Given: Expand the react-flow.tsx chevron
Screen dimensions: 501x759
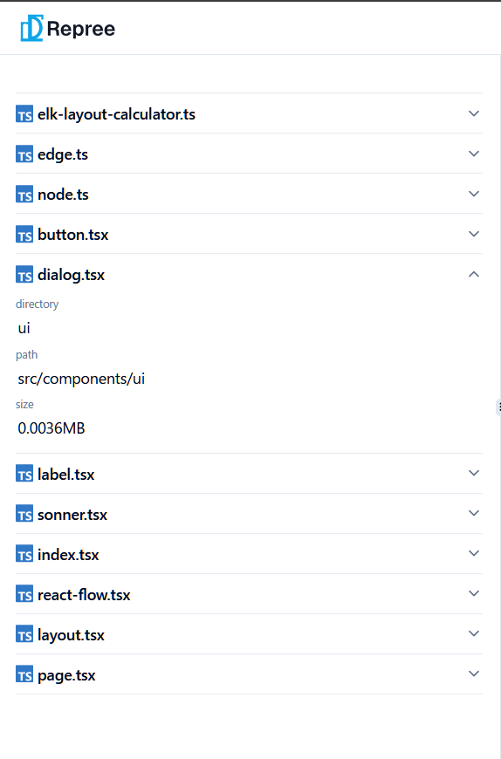Looking at the screenshot, I should (474, 593).
